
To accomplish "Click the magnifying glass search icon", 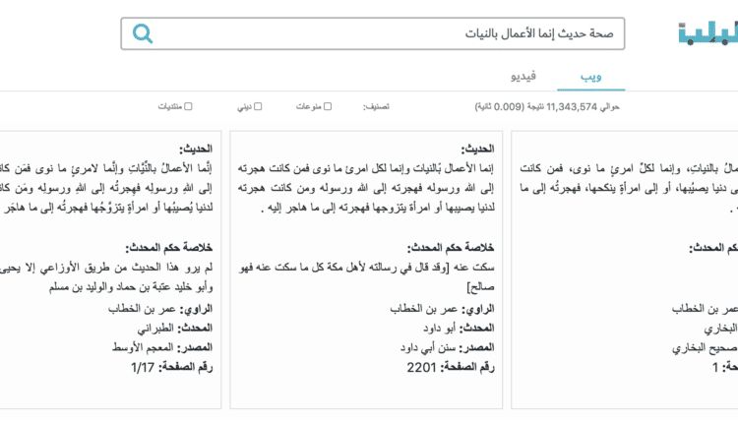I will (143, 33).
